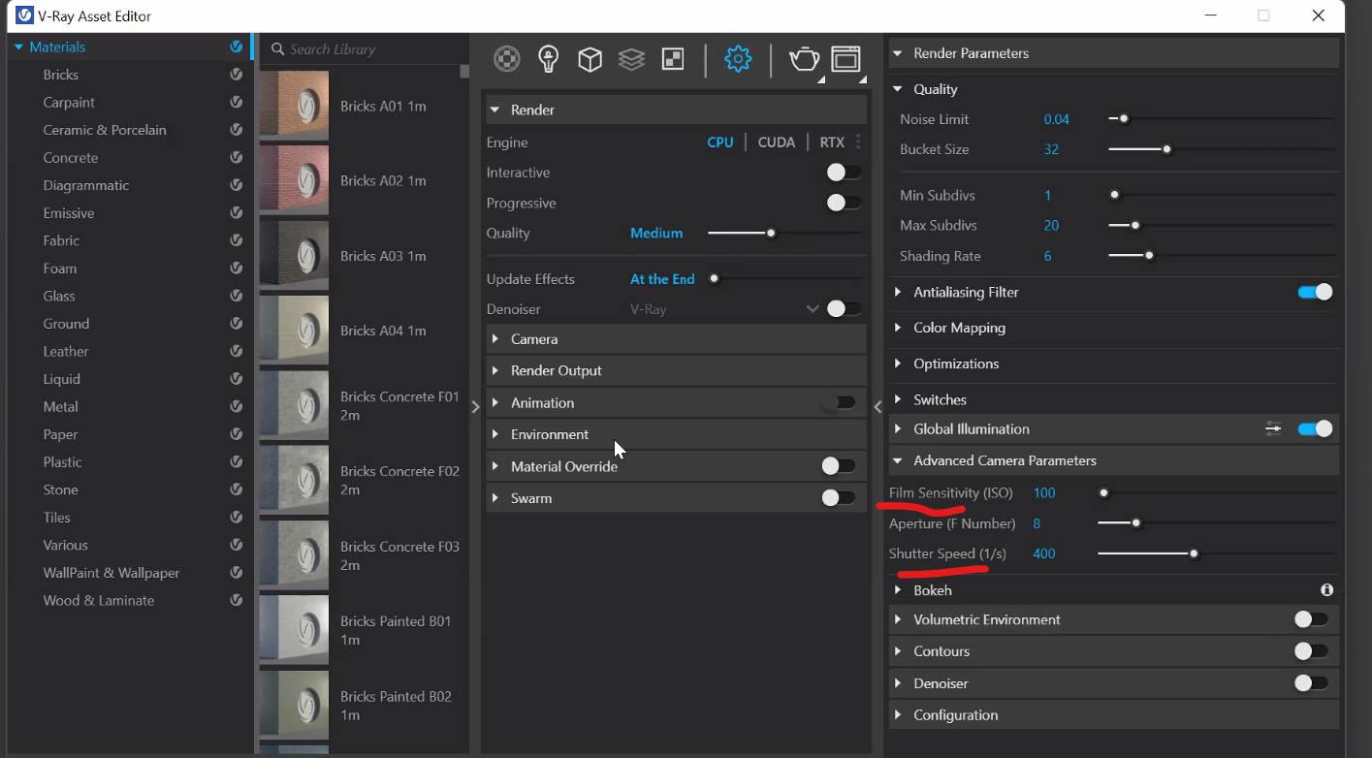Select the RTX engine option
1372x758 pixels.
(x=832, y=142)
